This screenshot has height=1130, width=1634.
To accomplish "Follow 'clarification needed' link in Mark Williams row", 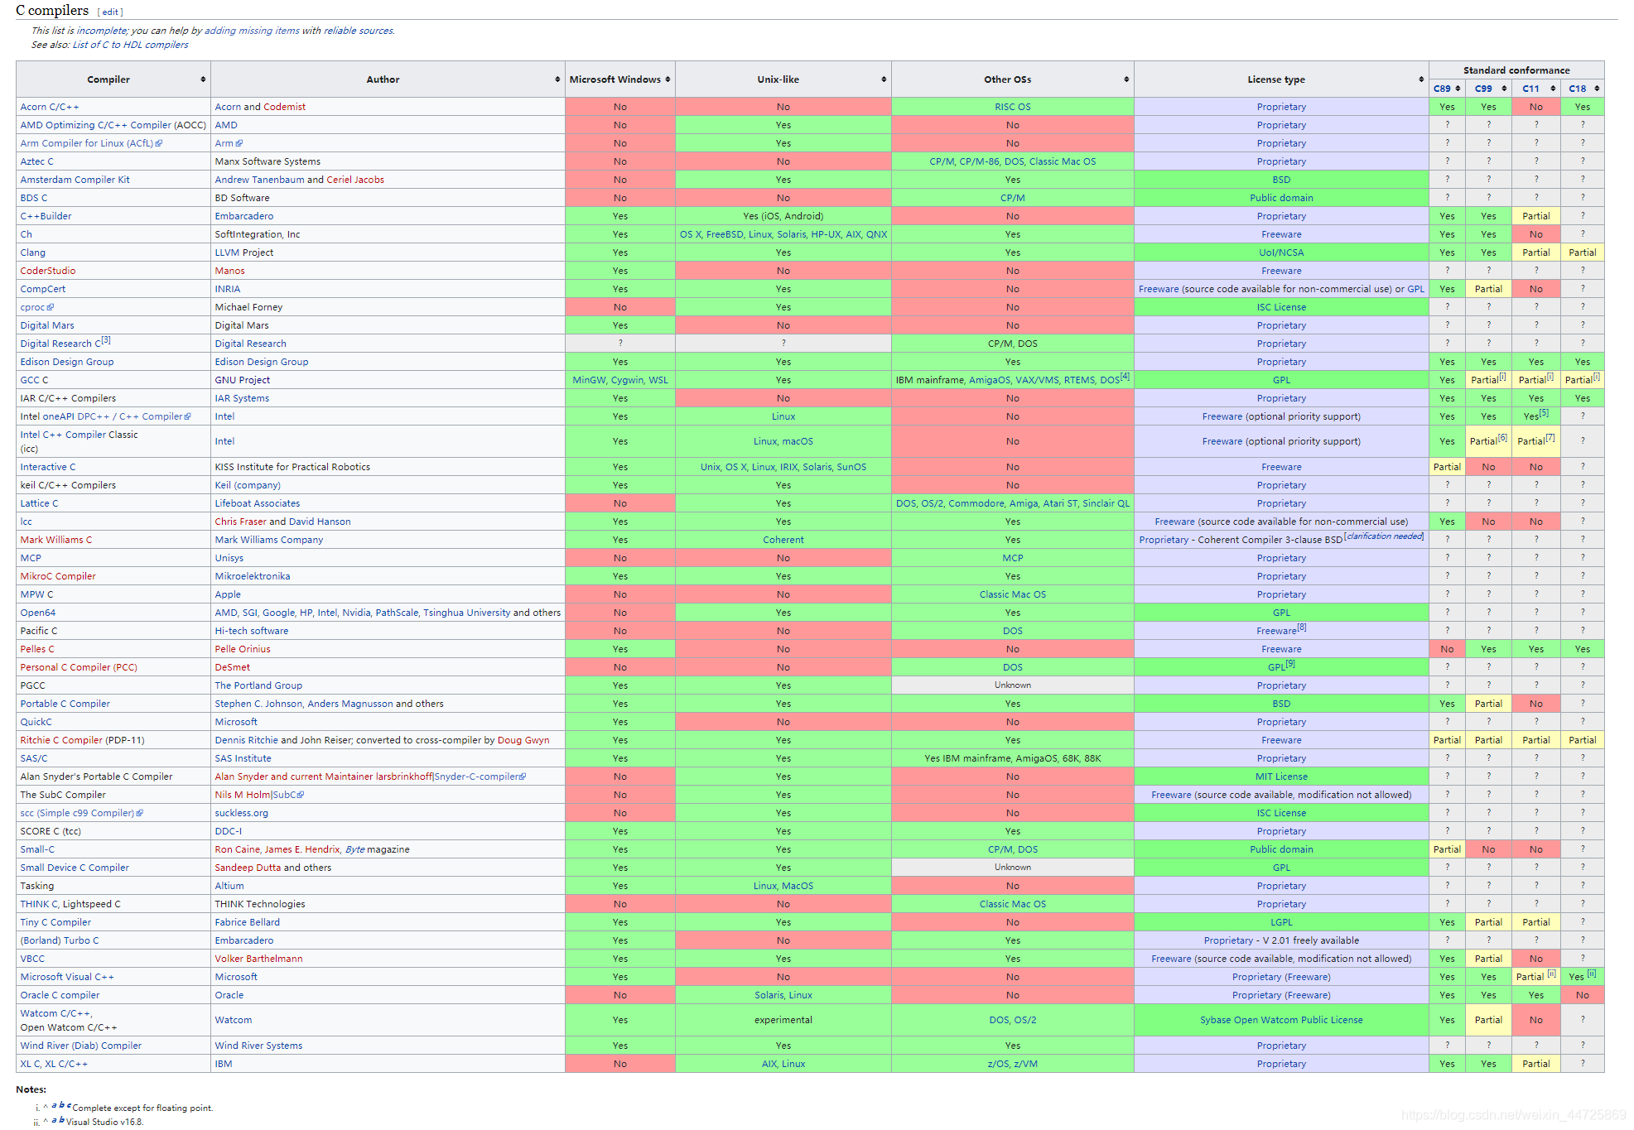I will click(1384, 536).
